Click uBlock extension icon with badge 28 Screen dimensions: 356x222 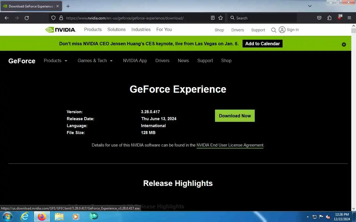[339, 17]
